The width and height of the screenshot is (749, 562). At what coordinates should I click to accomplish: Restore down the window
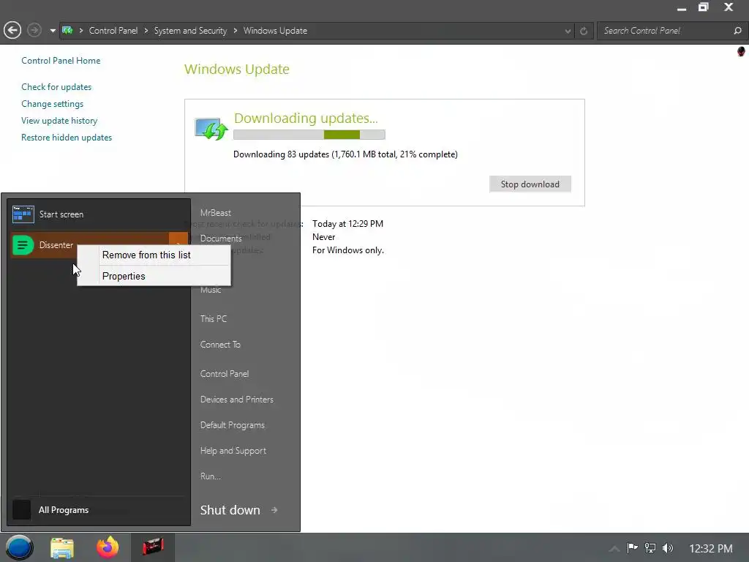(704, 7)
